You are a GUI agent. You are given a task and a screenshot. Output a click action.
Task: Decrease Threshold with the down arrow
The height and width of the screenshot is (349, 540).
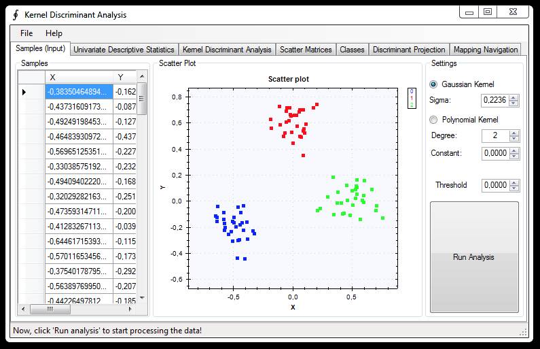514,188
